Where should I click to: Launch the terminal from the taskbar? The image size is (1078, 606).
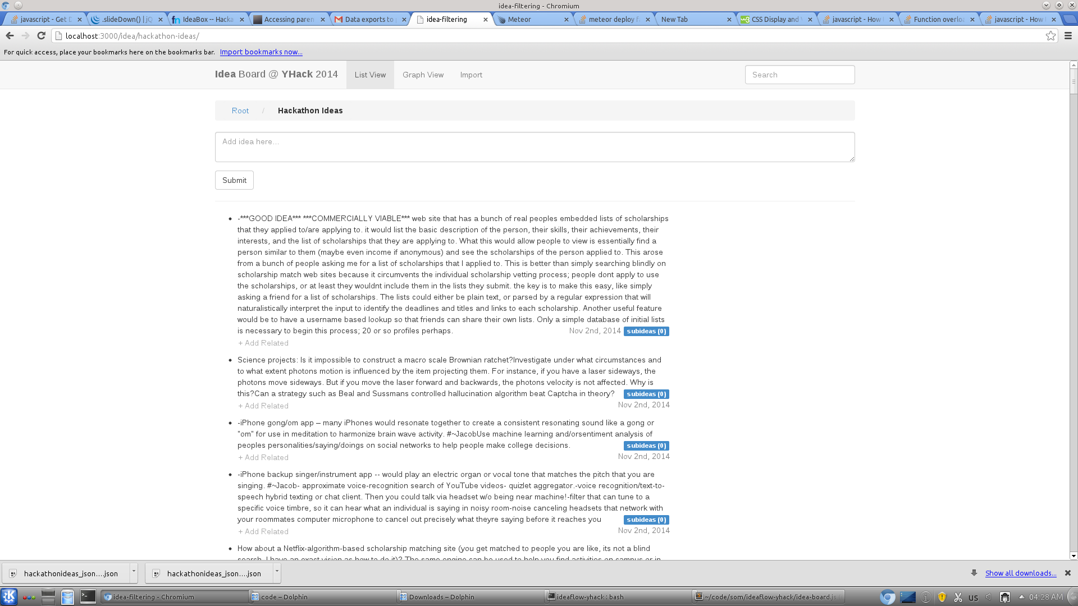(x=88, y=596)
